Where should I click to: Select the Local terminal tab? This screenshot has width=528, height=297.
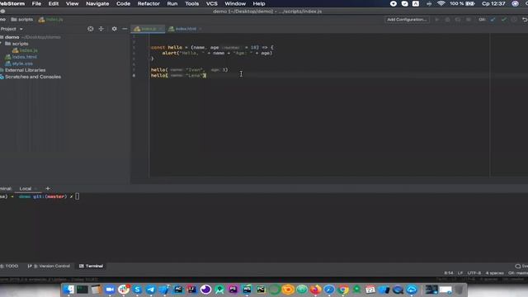point(26,189)
